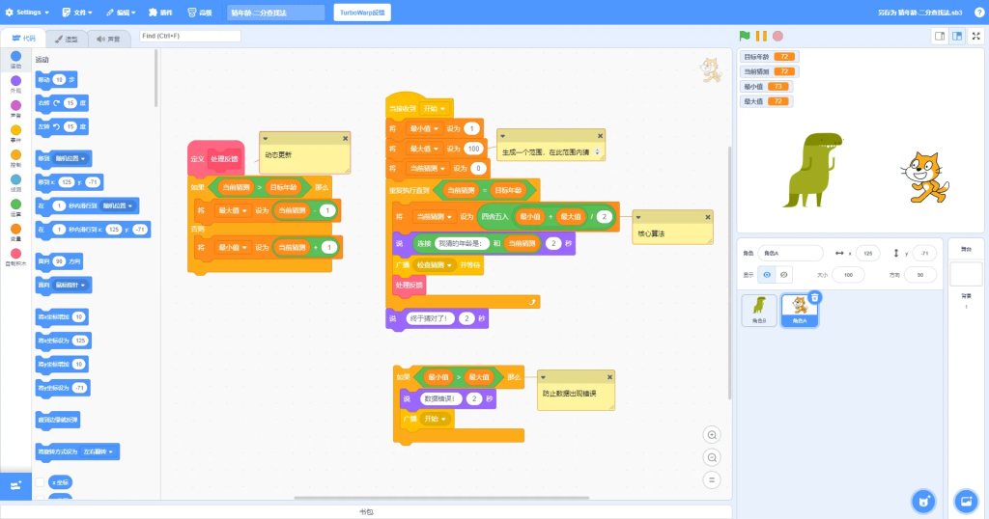Open the 书包 backpack bar

[x=366, y=511]
